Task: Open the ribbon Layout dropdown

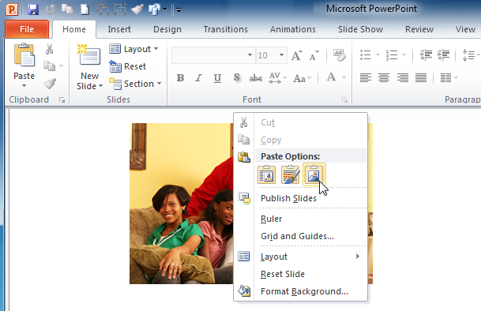Action: 133,49
